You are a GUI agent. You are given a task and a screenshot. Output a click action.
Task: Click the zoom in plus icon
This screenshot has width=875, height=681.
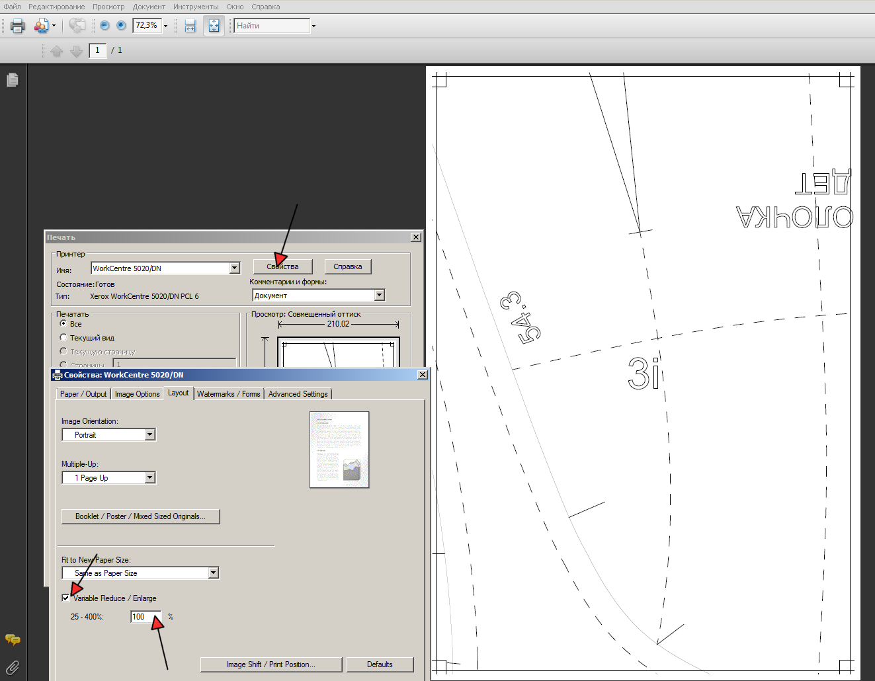121,26
